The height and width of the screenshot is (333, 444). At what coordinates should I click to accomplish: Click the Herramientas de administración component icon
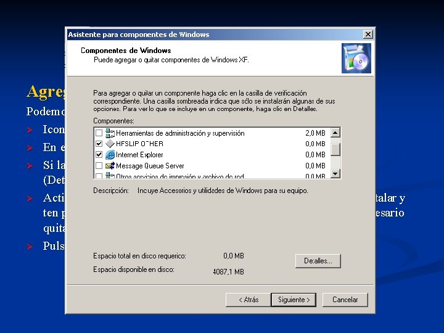pos(110,133)
